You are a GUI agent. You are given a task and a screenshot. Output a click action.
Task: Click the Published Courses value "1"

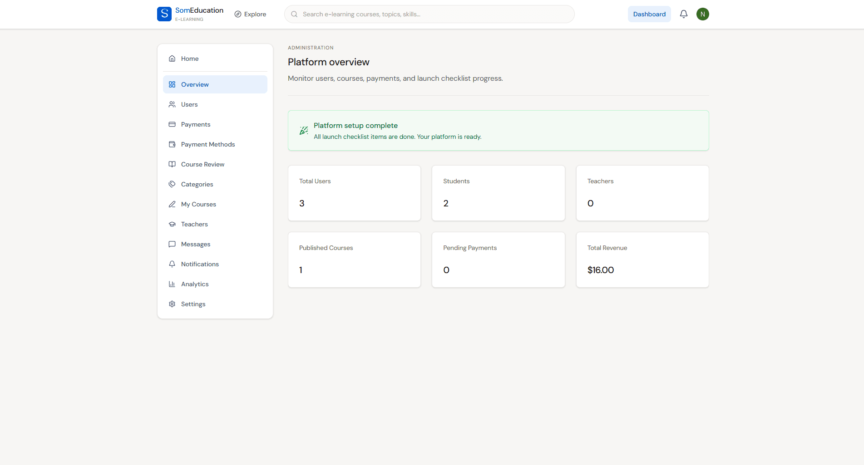click(301, 270)
